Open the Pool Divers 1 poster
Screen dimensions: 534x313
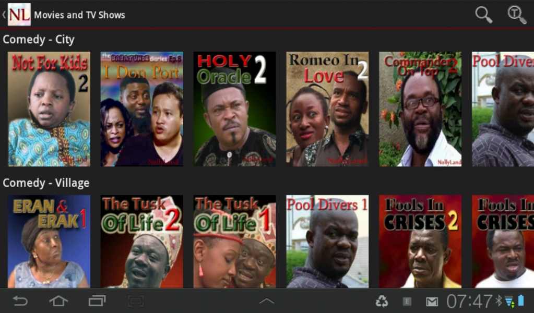click(327, 241)
